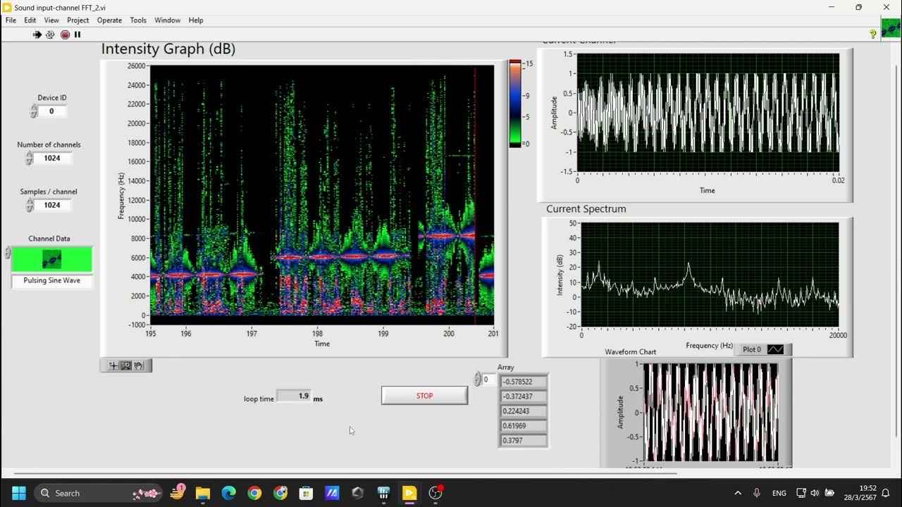Click Channel Data index stepper arrows
This screenshot has width=902, height=507.
tap(8, 252)
